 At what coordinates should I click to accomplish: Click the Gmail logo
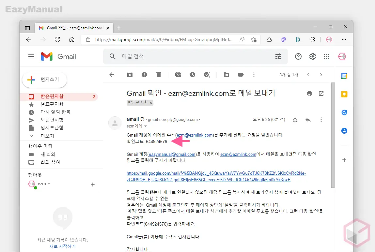59,57
